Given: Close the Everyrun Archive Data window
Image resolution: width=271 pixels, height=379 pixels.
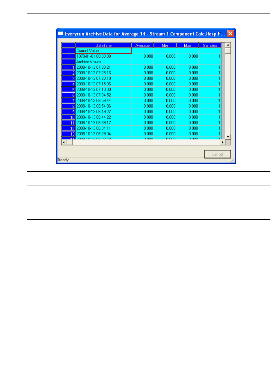Looking at the screenshot, I should pos(230,33).
